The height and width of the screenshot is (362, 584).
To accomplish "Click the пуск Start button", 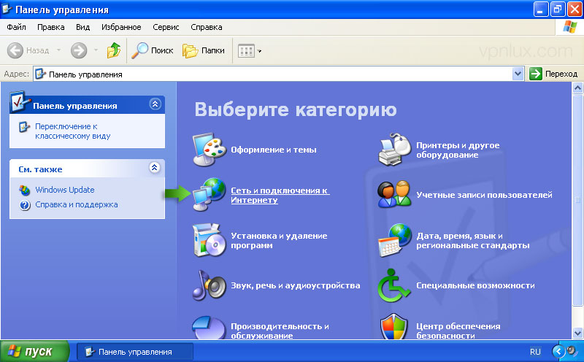I will coord(34,352).
